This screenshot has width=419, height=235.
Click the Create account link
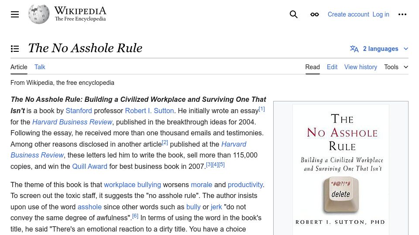[x=348, y=14]
